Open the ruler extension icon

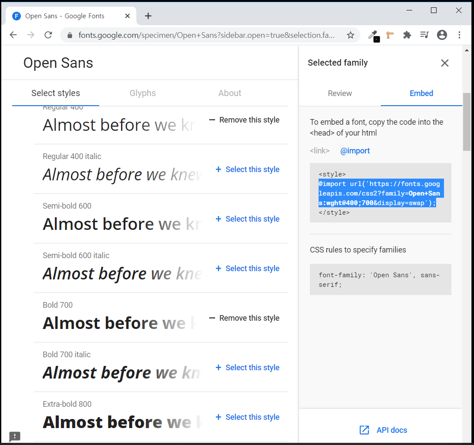pos(390,35)
